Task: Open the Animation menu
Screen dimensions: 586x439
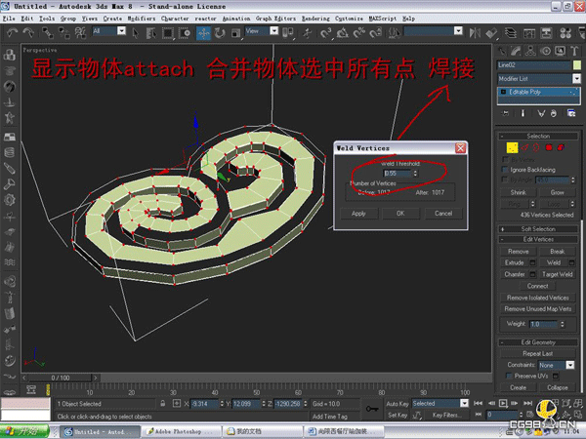Action: 236,19
